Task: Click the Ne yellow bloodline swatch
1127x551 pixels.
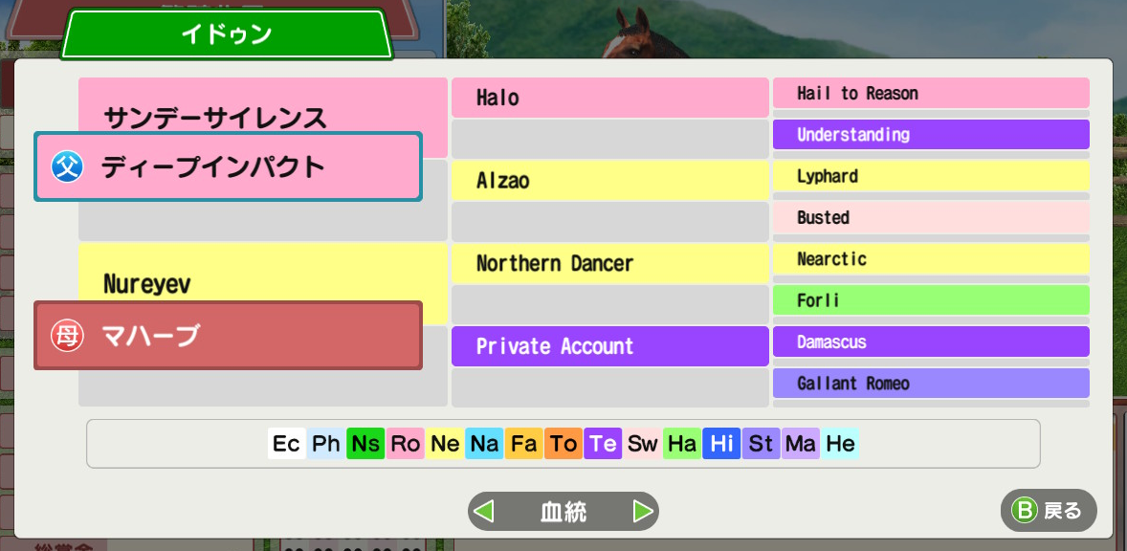Action: (x=445, y=444)
